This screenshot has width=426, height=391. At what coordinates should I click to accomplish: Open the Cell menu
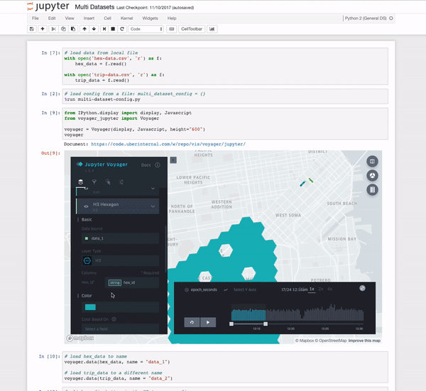point(107,18)
